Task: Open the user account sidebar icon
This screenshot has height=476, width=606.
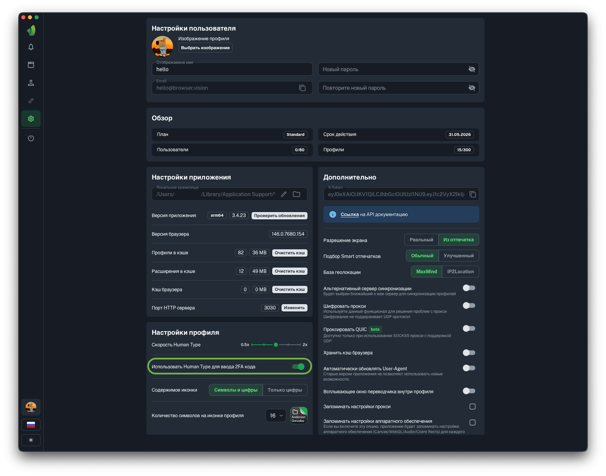Action: 31,83
